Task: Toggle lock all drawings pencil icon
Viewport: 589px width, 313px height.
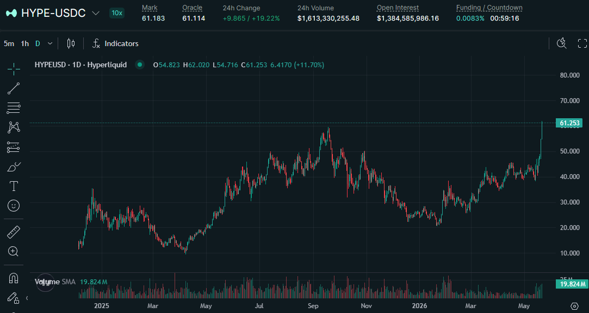Action: (x=14, y=298)
